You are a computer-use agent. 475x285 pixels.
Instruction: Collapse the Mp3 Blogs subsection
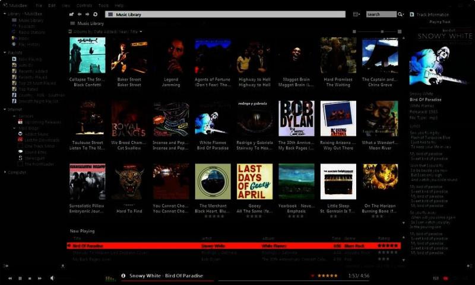coord(14,128)
